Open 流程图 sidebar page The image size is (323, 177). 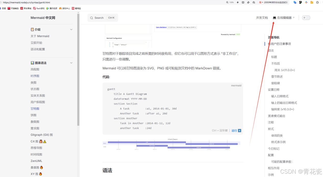tap(35, 69)
